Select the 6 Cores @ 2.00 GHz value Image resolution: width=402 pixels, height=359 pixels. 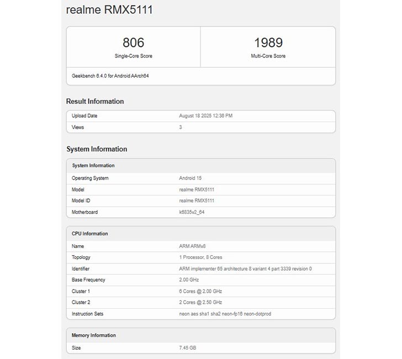point(200,291)
